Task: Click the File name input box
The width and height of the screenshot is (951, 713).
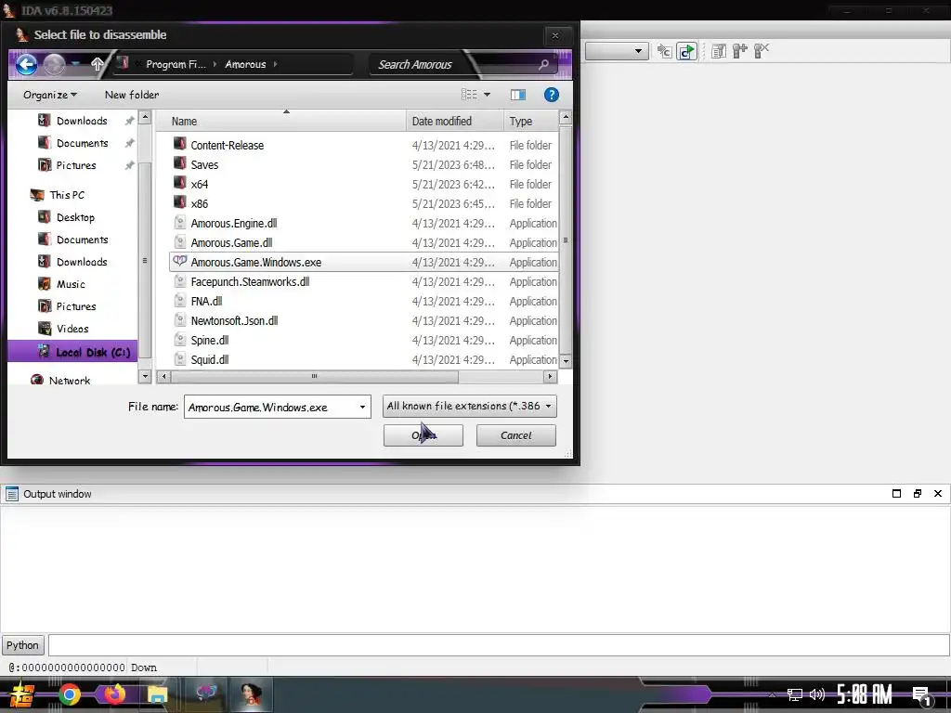Action: [270, 407]
